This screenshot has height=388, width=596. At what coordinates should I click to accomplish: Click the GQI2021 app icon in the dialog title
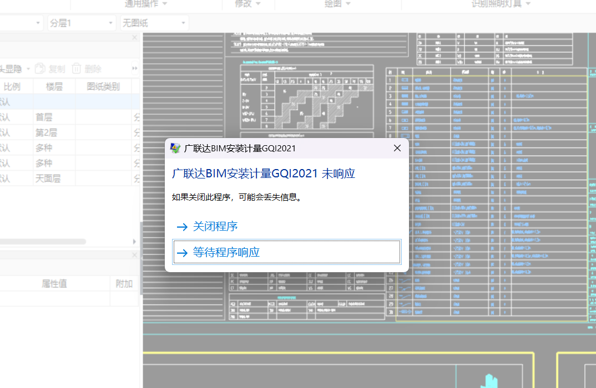click(x=175, y=148)
